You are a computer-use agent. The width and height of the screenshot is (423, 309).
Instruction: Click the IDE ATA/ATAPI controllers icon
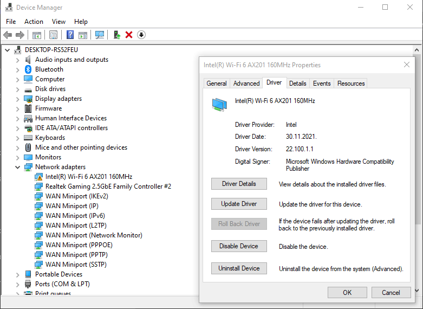28,128
